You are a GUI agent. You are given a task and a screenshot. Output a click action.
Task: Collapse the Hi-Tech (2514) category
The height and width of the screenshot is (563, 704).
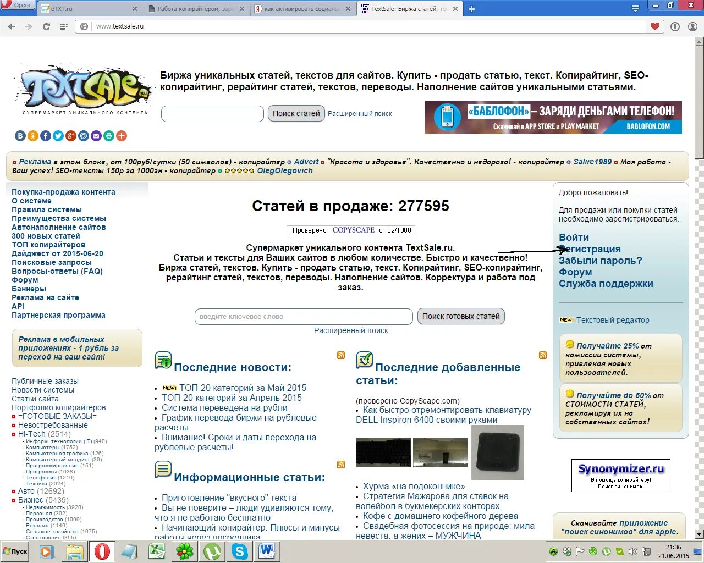point(44,434)
